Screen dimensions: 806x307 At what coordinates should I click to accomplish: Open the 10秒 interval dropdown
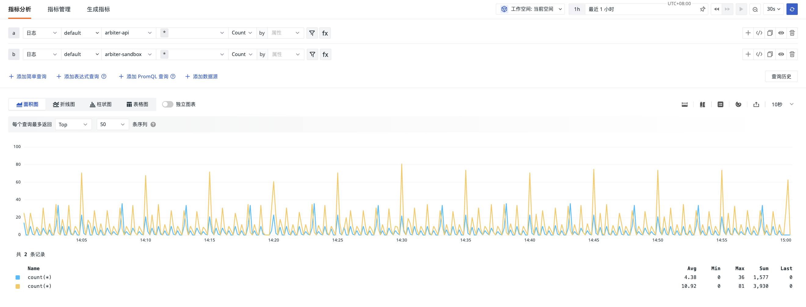coord(782,104)
